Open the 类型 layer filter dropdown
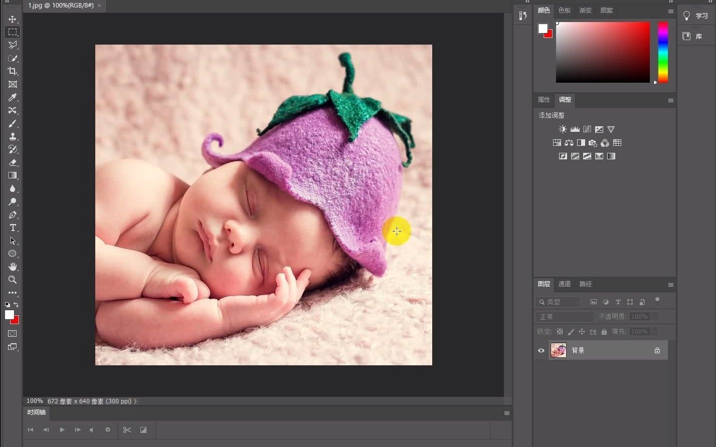 (x=558, y=302)
